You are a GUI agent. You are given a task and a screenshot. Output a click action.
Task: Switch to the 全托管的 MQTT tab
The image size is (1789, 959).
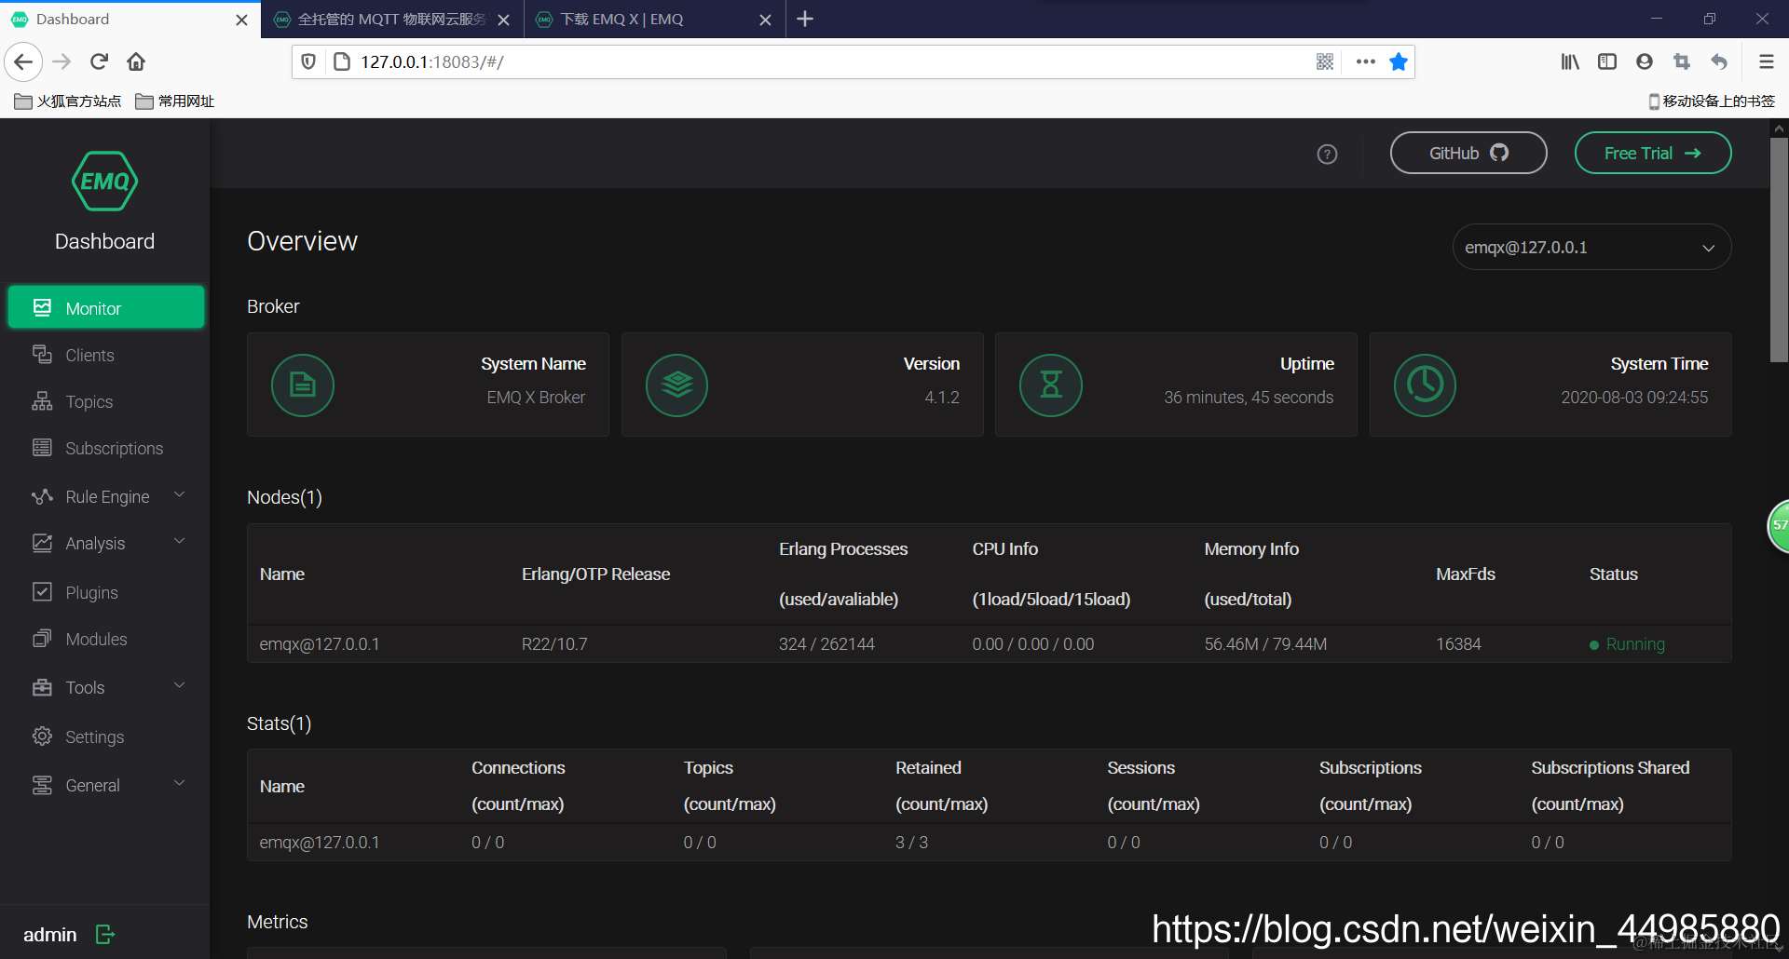[391, 20]
